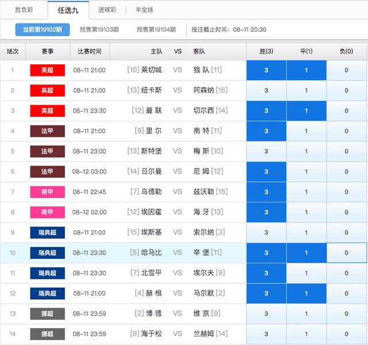Open the 半全场 tab
368x345 pixels.
point(144,10)
